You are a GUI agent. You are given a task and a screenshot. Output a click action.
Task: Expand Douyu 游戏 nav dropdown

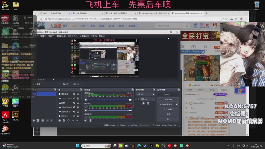[112, 26]
